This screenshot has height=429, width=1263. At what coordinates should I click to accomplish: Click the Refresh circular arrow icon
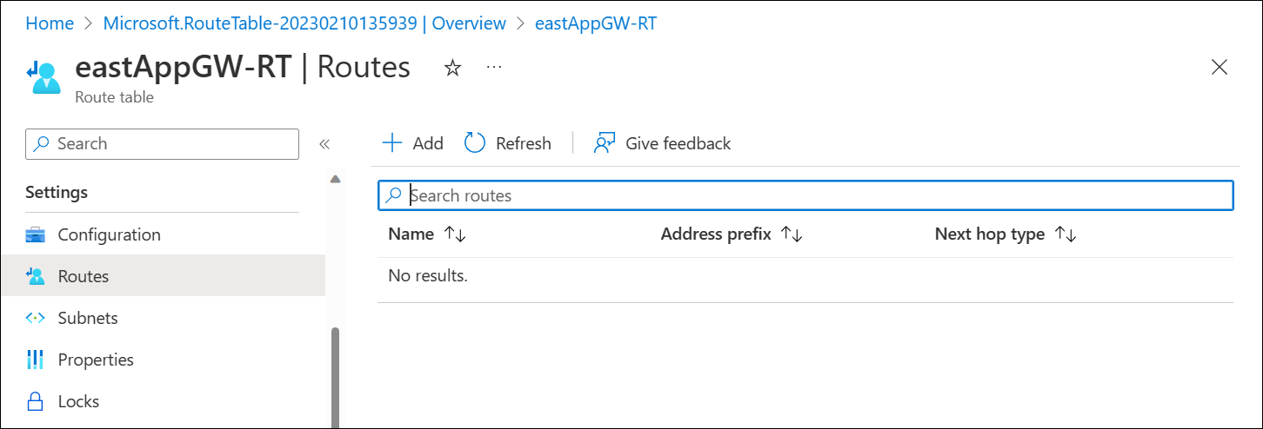tap(475, 143)
